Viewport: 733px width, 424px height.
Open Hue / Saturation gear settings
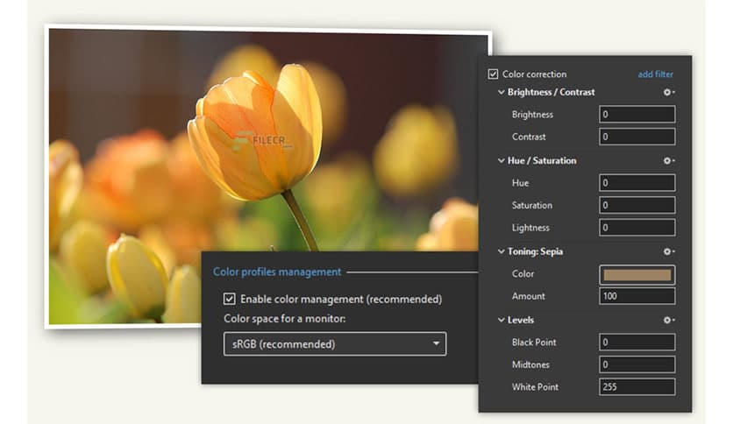click(x=669, y=160)
